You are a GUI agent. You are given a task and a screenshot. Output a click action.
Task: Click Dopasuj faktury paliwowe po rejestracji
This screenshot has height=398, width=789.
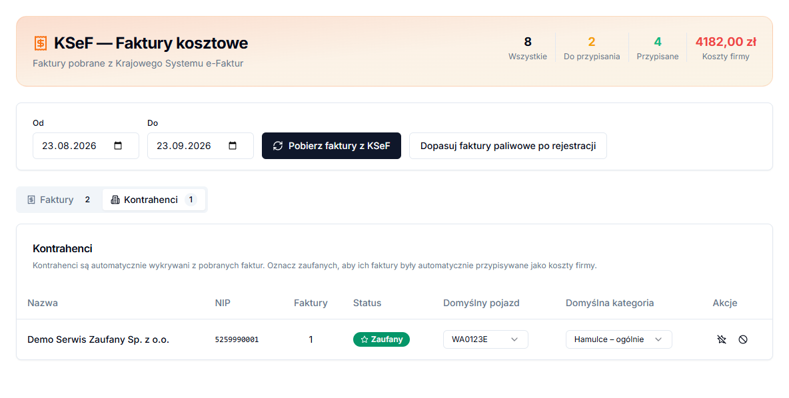[508, 146]
